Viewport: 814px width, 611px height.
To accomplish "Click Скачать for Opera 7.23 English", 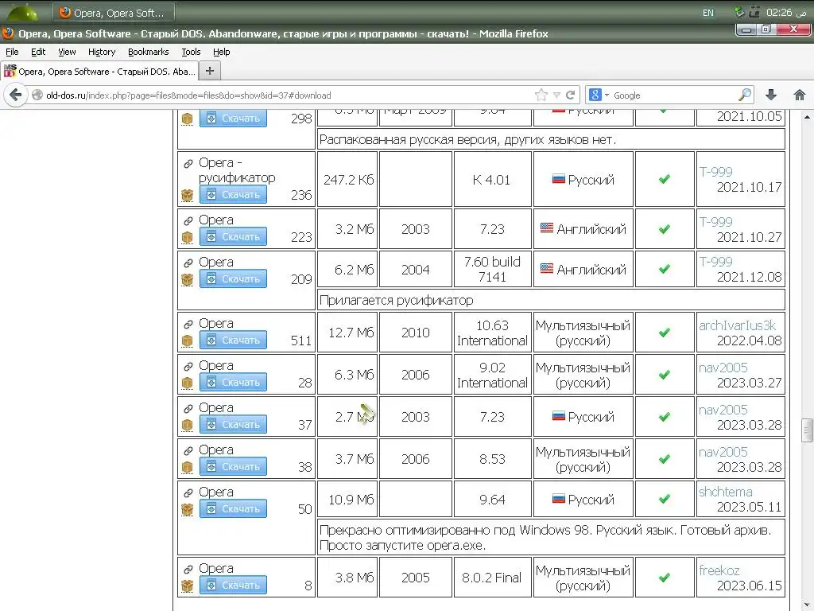I will pyautogui.click(x=233, y=236).
